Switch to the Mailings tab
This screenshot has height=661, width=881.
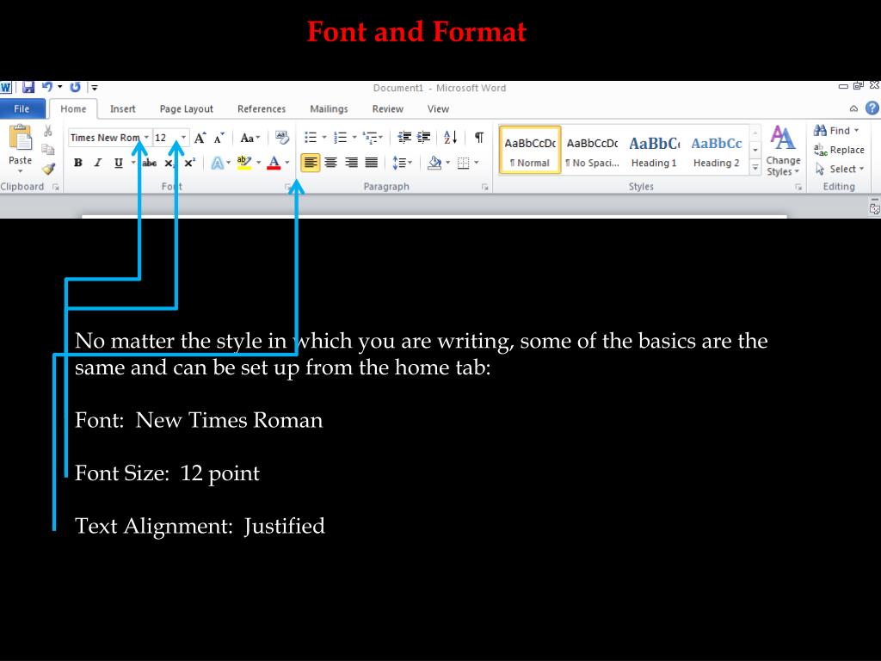(329, 109)
